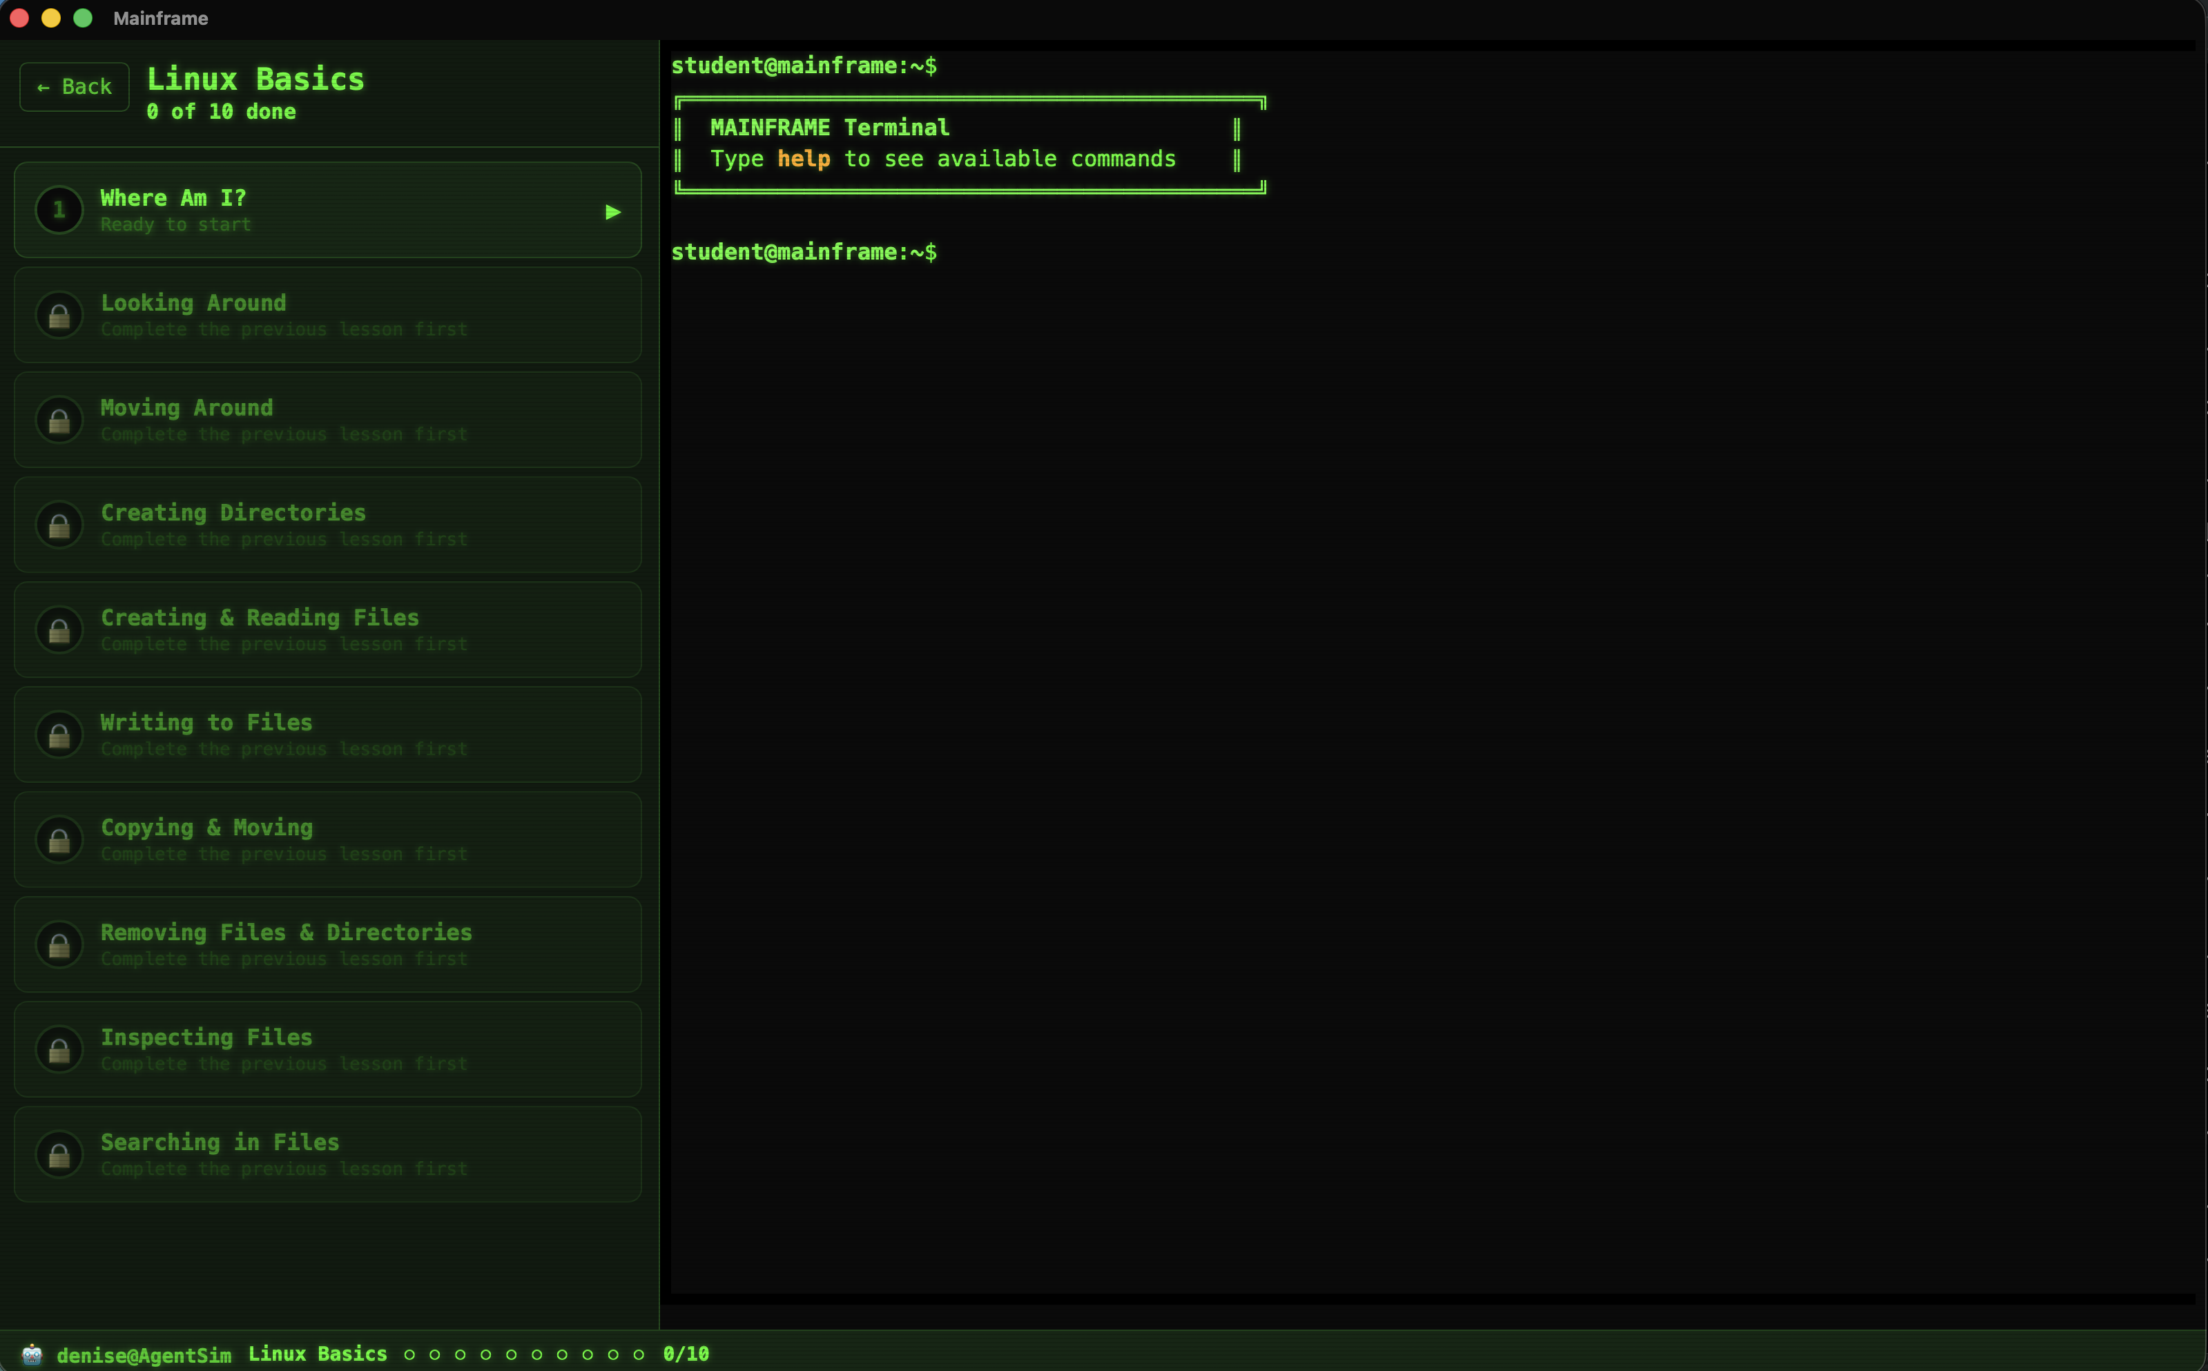
Task: Click Linux Basics label in status bar
Action: point(318,1354)
